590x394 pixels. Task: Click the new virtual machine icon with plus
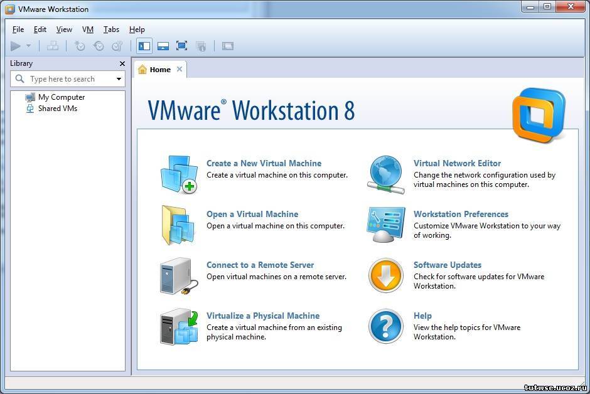[x=179, y=174]
